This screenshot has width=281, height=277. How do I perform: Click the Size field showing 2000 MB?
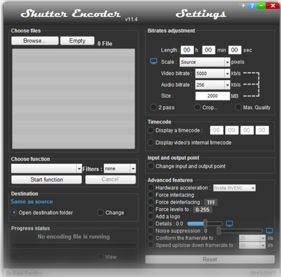pyautogui.click(x=213, y=96)
